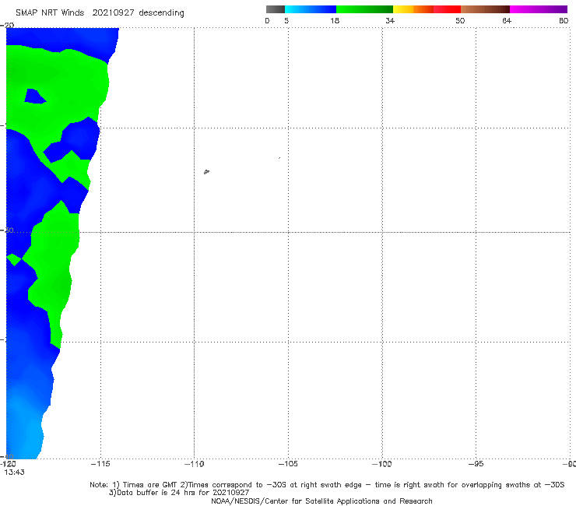This screenshot has width=576, height=506.
Task: Click the longitude label "-105"
Action: (x=288, y=464)
